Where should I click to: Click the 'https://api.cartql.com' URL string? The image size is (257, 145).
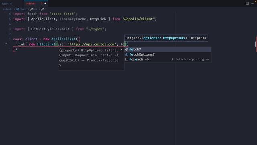point(92,44)
